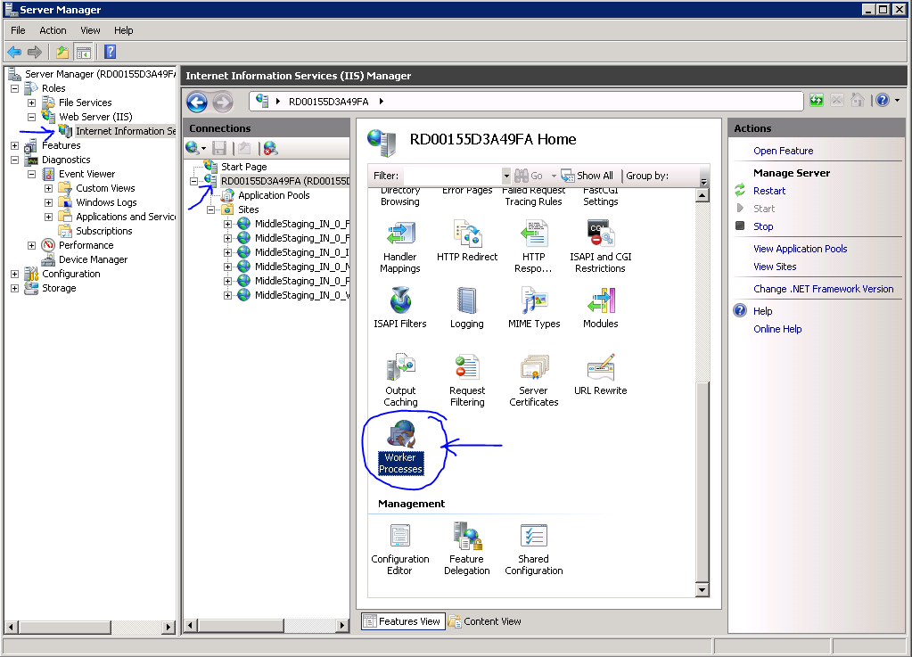This screenshot has height=657, width=912.
Task: Collapse the Roles tree node
Action: 15,88
